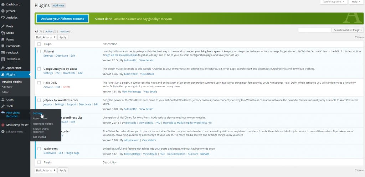Click the Pages sidebar icon
Image resolution: width=365 pixels, height=177 pixels.
(x=3, y=39)
